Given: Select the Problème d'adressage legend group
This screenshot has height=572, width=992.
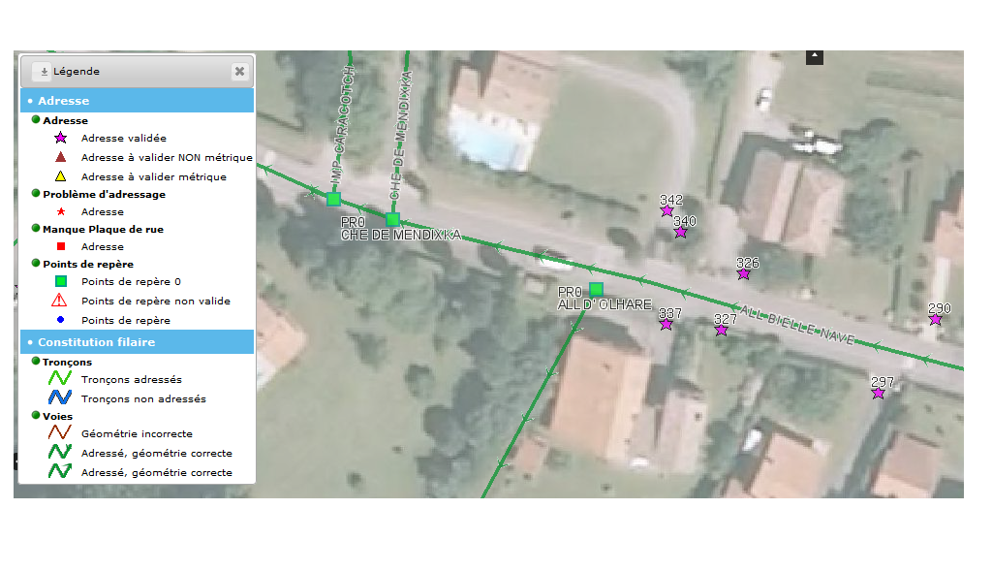Looking at the screenshot, I should click(x=104, y=194).
